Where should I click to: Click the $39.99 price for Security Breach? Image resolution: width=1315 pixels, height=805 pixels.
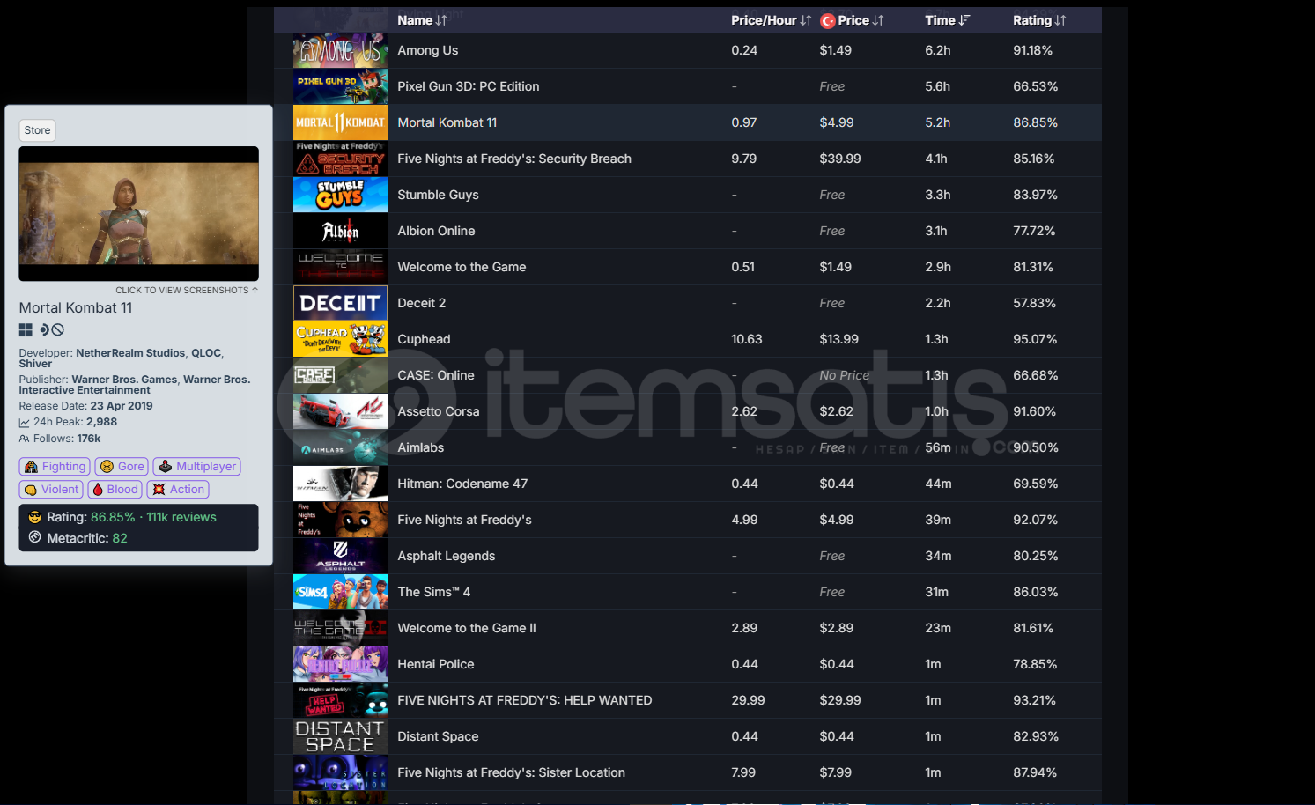point(840,159)
